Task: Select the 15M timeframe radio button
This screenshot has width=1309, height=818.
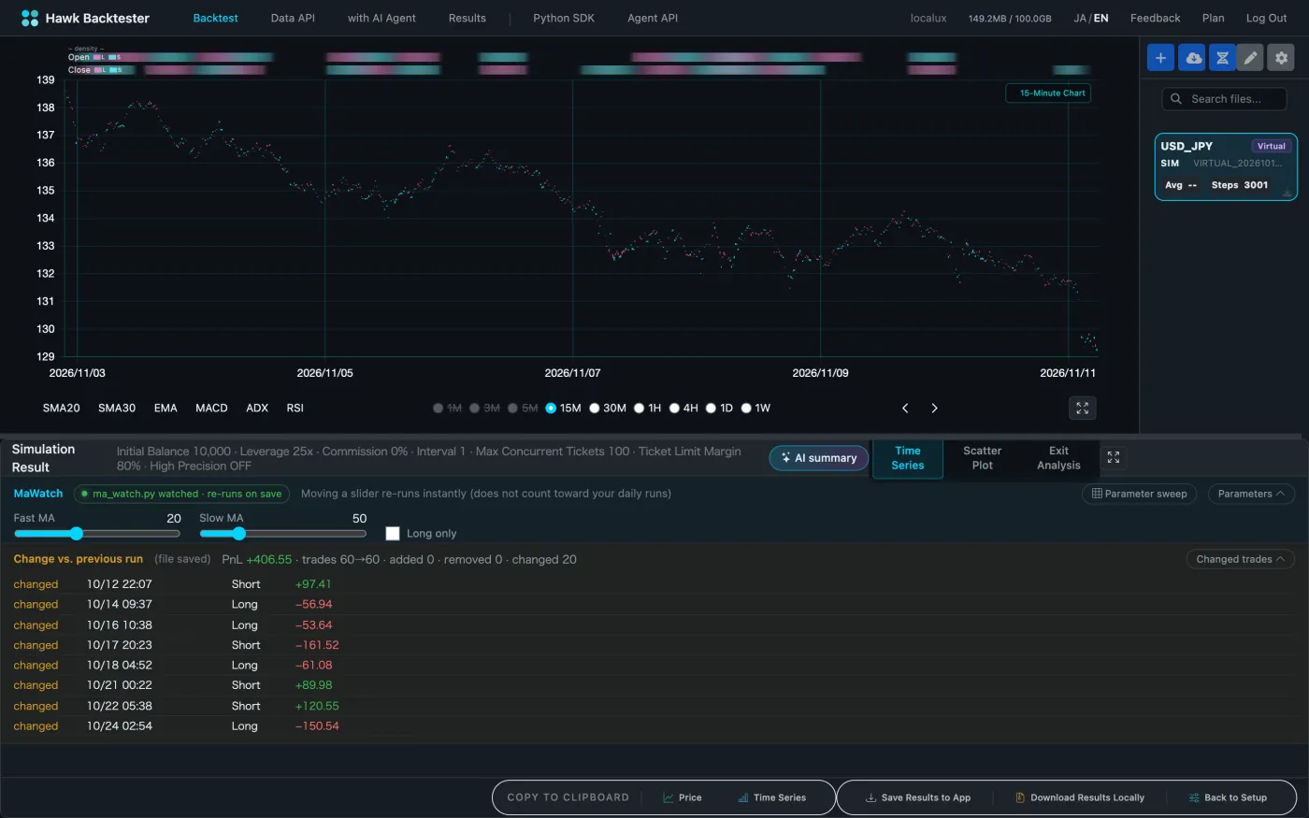Action: click(551, 409)
